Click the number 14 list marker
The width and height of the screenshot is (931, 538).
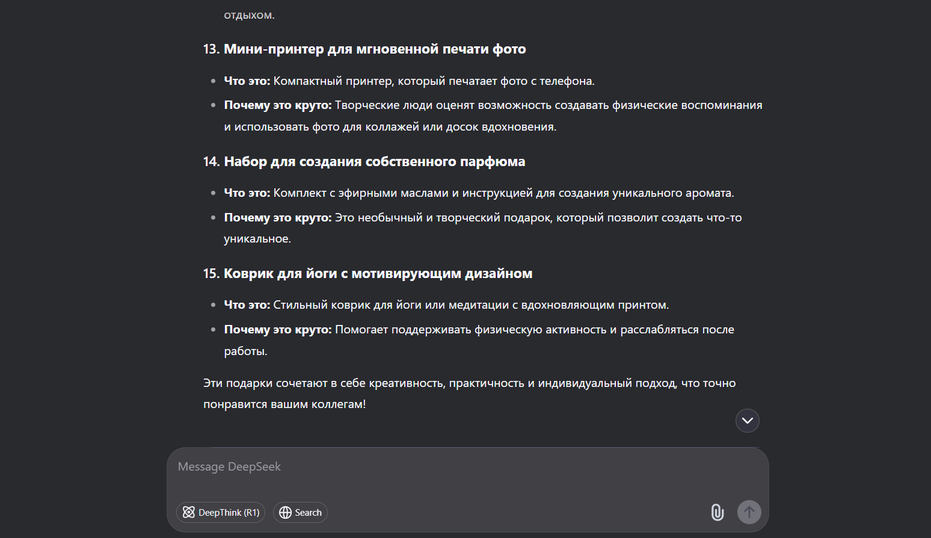210,162
